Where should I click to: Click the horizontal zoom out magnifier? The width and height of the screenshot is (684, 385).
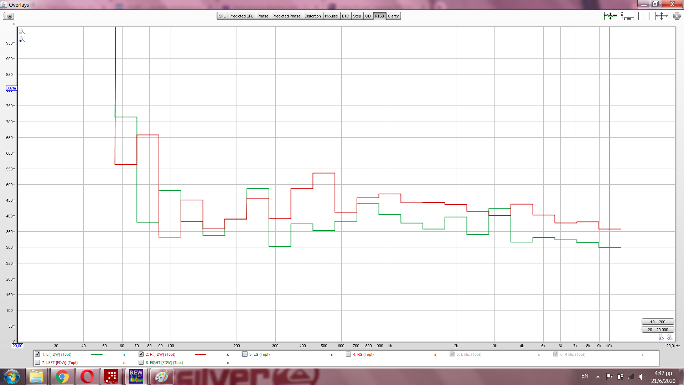click(661, 337)
